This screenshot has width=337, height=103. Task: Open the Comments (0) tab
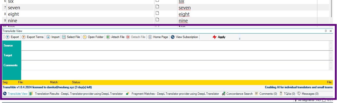pyautogui.click(x=266, y=94)
